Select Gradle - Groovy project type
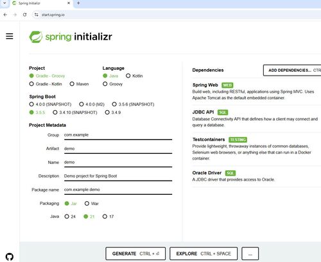The width and height of the screenshot is (321, 262). pyautogui.click(x=47, y=76)
